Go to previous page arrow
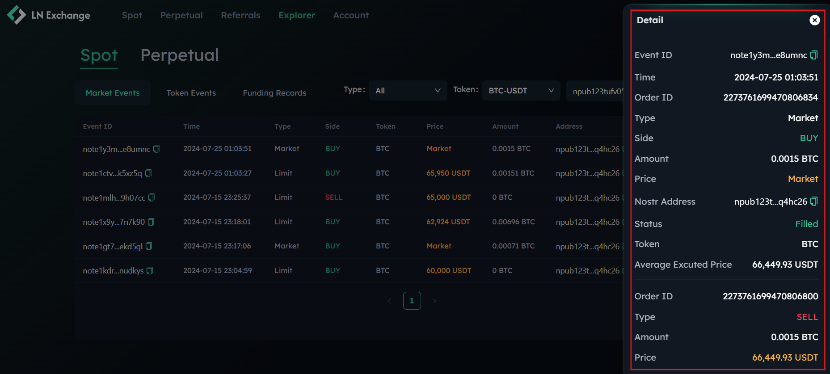 coord(389,301)
